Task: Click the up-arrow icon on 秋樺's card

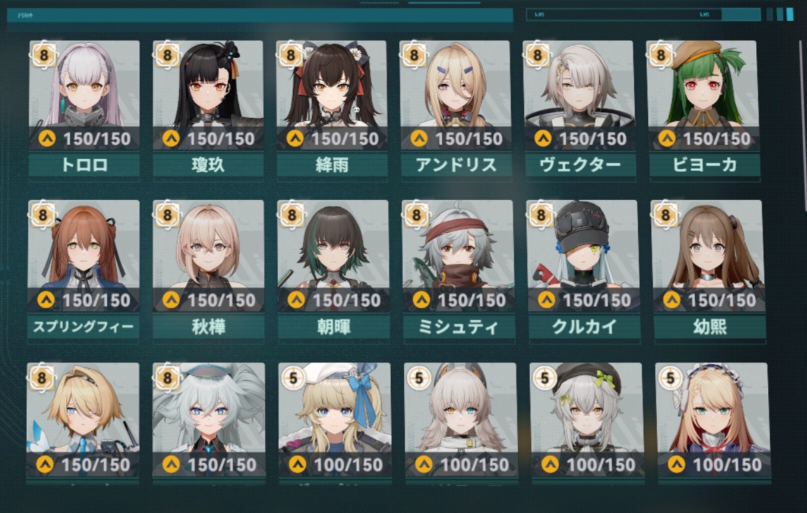Action: coord(171,299)
